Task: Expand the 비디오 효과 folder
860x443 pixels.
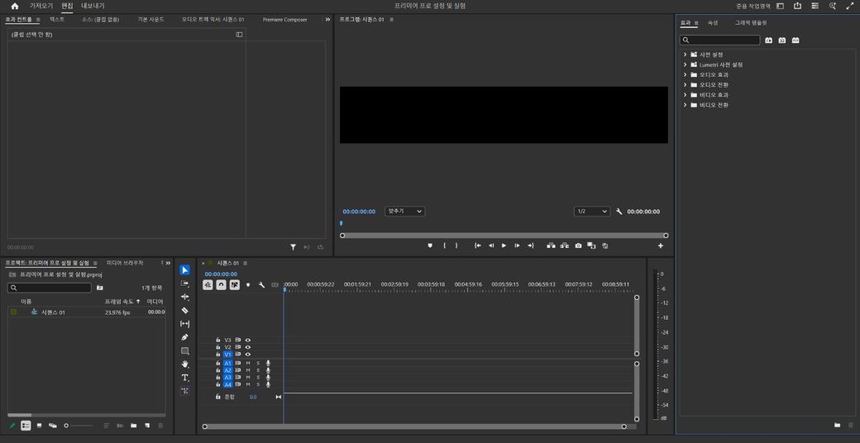Action: (x=685, y=95)
